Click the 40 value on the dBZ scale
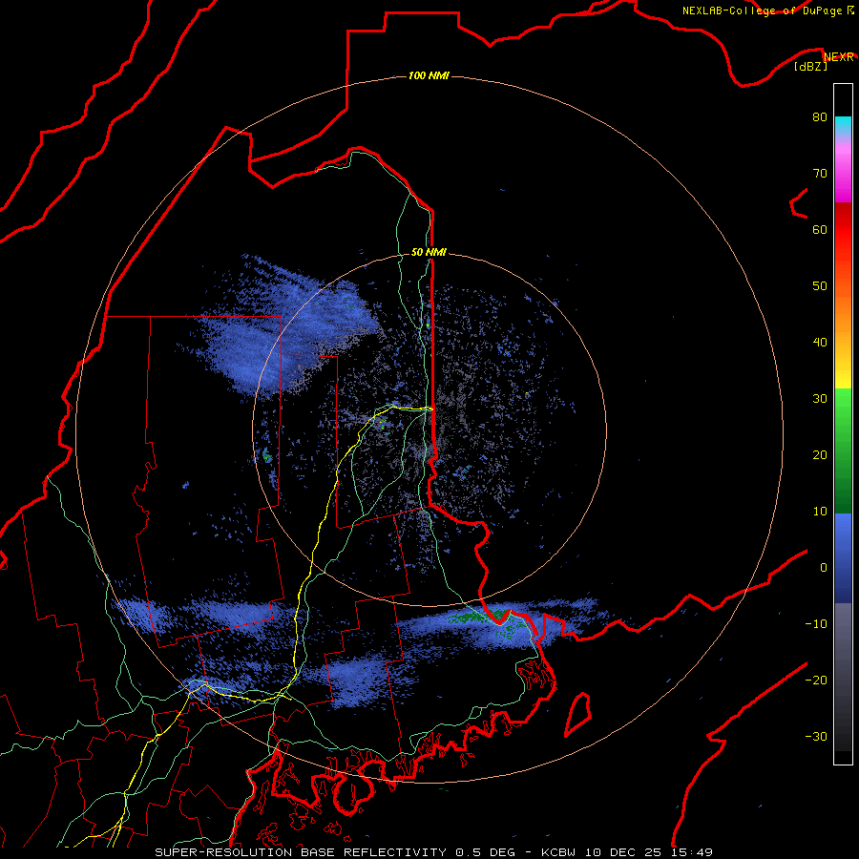Image resolution: width=859 pixels, height=859 pixels. 820,343
